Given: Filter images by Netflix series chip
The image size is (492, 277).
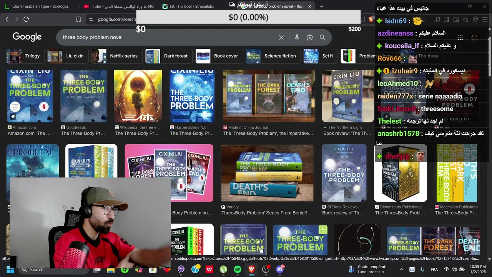Looking at the screenshot, I should 116,56.
